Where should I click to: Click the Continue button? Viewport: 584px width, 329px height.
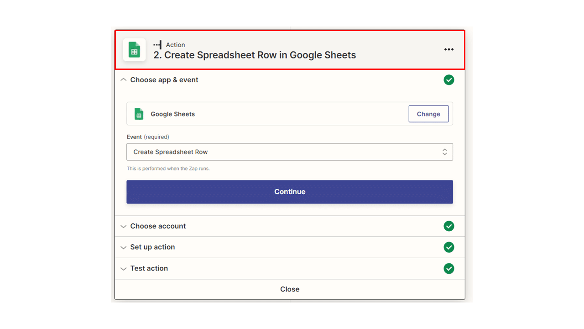point(290,192)
